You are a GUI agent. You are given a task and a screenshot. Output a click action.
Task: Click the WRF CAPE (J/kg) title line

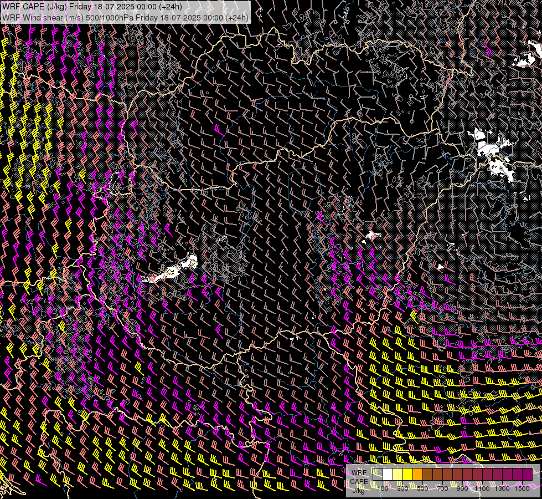click(92, 7)
